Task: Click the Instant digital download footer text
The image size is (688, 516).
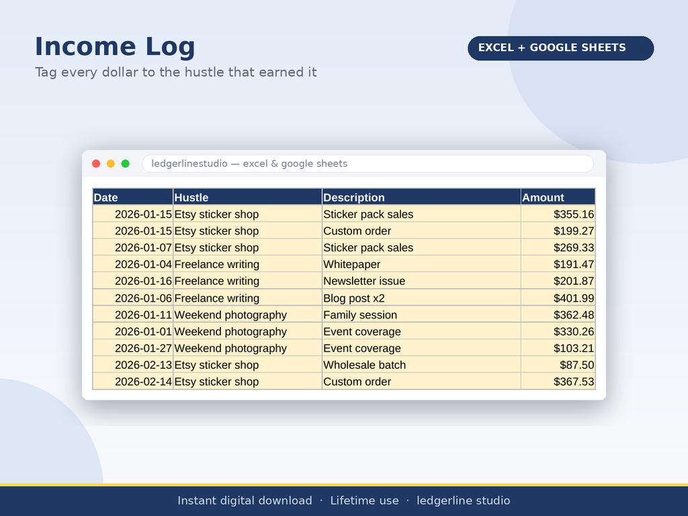Action: coord(245,501)
